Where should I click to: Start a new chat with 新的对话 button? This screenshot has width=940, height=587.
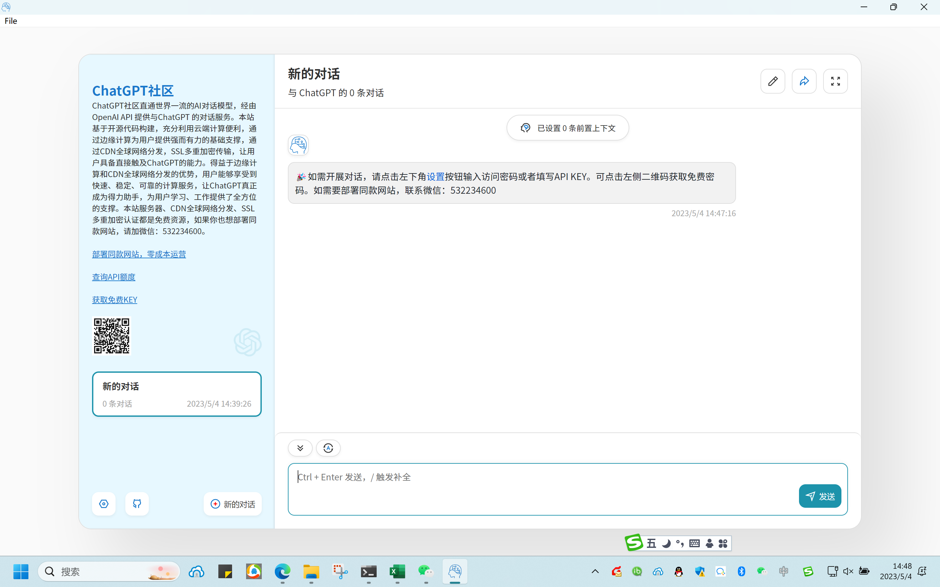click(232, 504)
